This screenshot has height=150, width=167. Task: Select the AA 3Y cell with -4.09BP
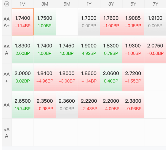[x=111, y=105]
